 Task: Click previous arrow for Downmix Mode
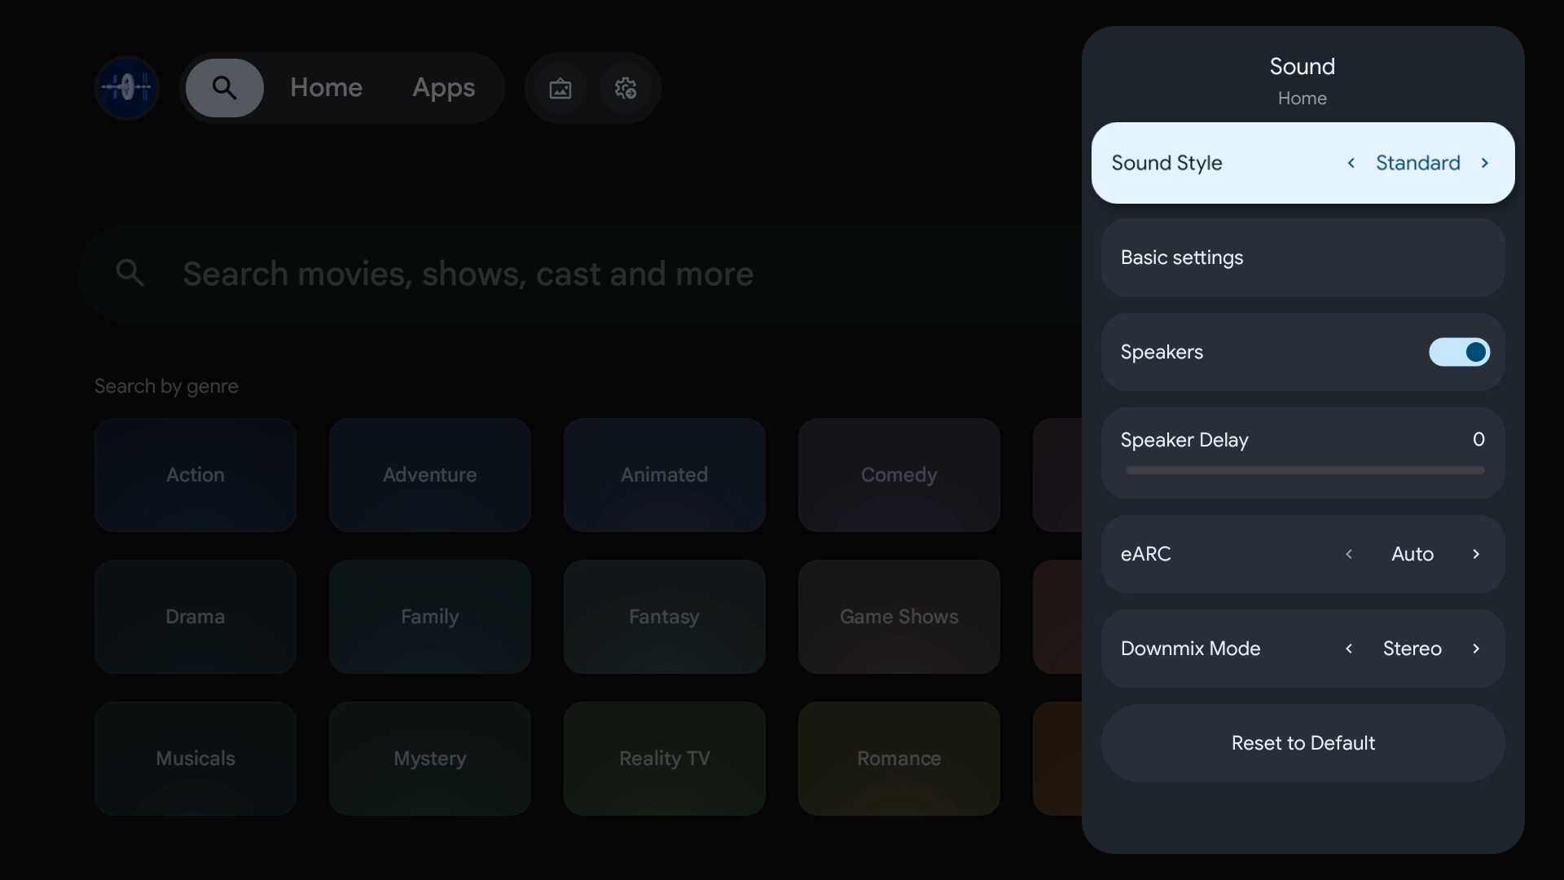pyautogui.click(x=1349, y=649)
